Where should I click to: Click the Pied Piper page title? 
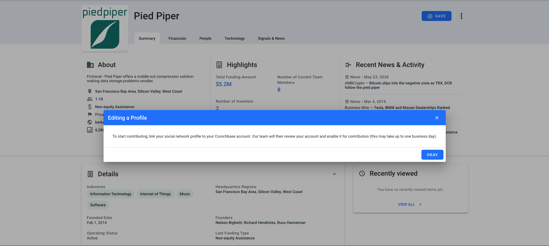[x=157, y=16]
